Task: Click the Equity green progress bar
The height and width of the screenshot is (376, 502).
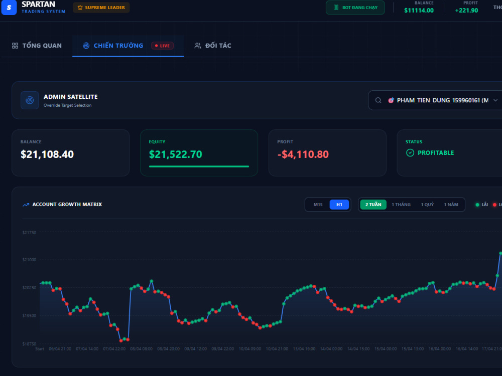Action: (199, 166)
